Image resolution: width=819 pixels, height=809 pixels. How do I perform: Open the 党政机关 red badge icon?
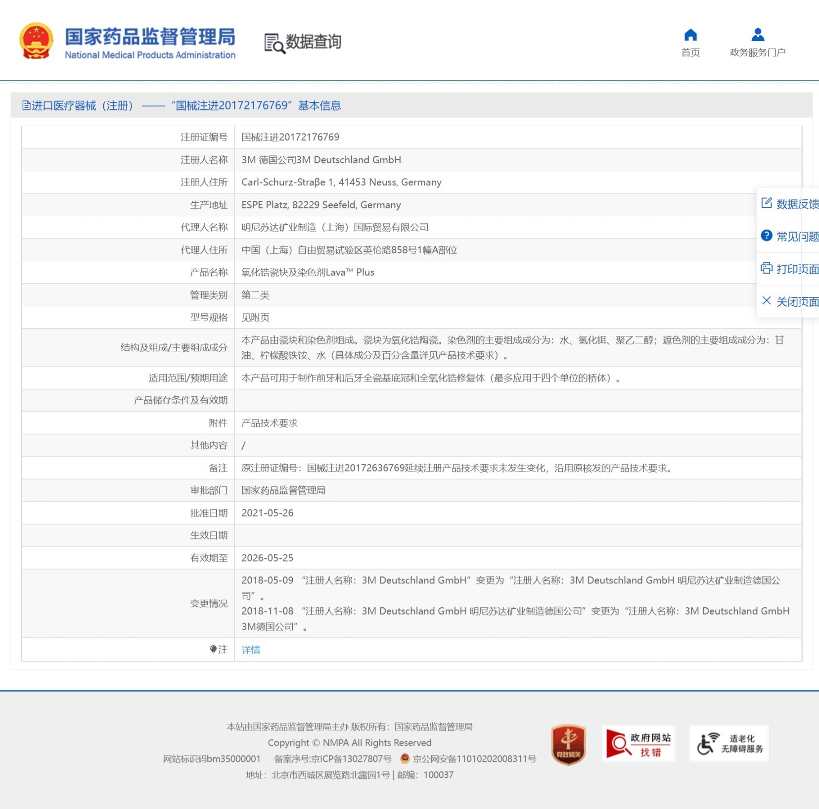click(x=569, y=744)
